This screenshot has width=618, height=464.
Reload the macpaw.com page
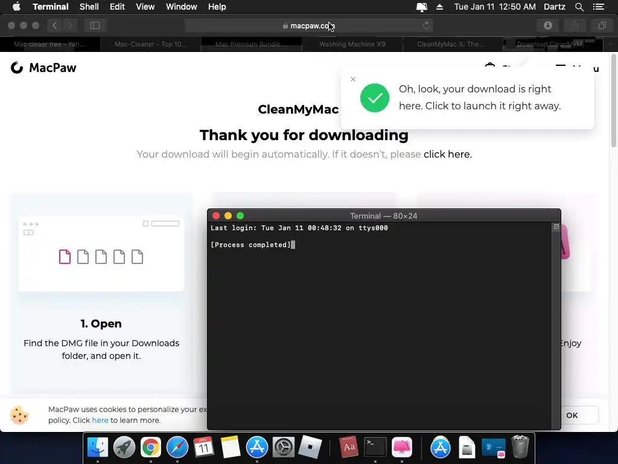426,25
